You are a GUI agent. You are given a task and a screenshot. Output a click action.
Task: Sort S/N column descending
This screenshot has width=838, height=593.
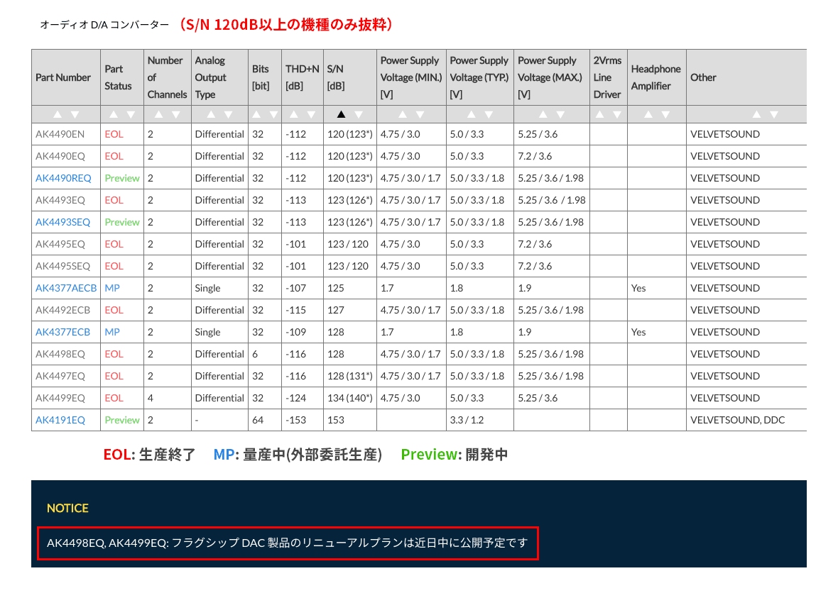click(359, 114)
